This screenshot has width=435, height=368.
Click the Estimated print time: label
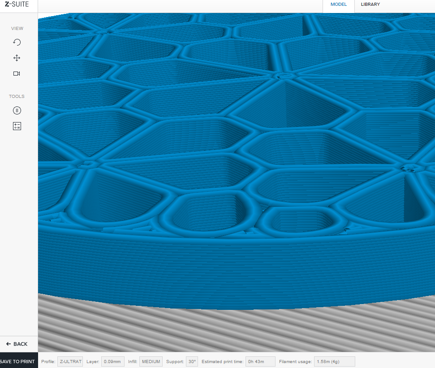pos(223,362)
